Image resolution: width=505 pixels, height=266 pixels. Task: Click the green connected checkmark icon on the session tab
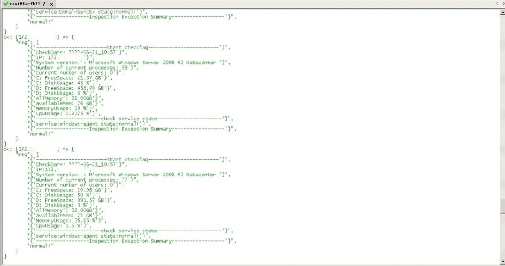click(6, 3)
